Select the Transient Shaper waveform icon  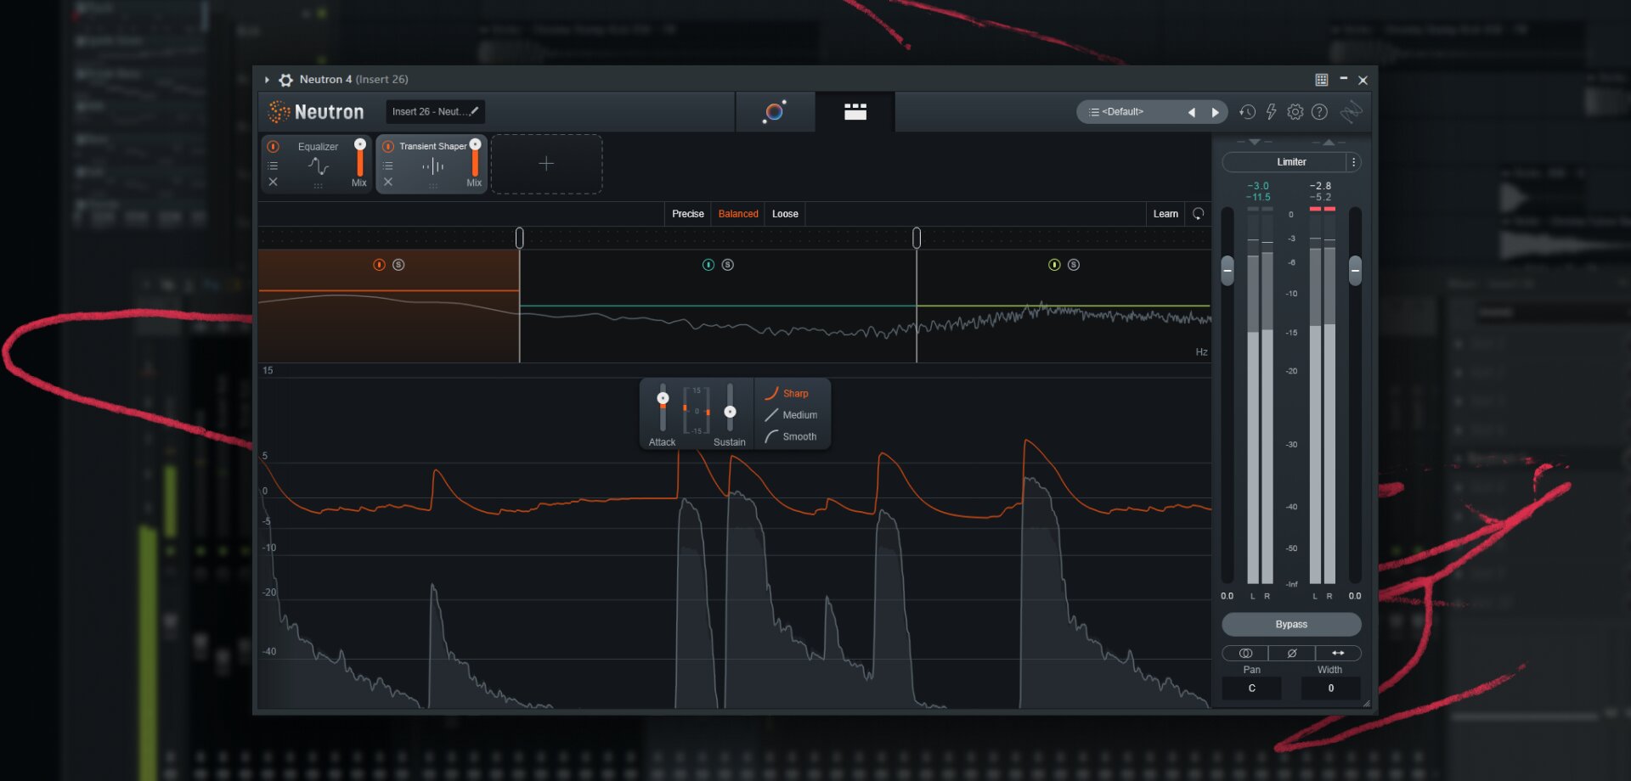(433, 166)
